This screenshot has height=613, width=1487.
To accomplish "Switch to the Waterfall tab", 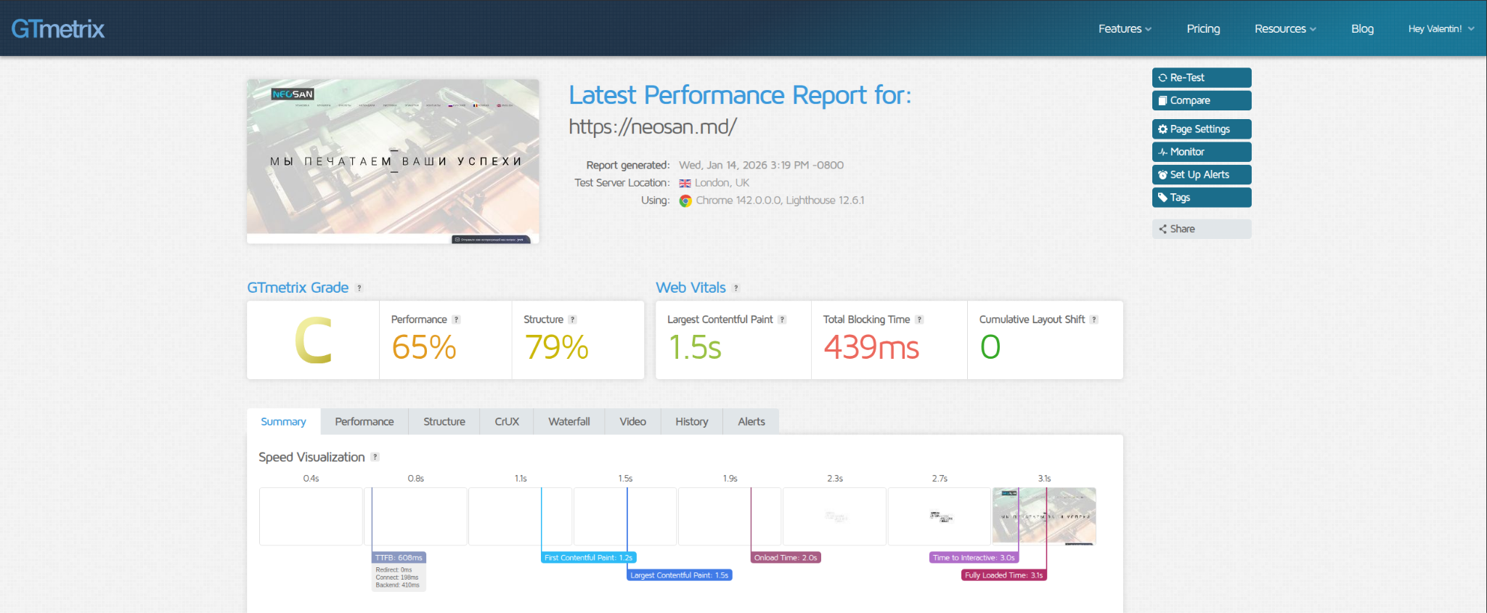I will point(569,422).
